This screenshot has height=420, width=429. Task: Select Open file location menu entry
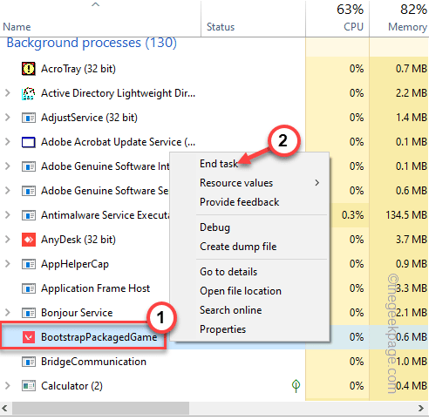[241, 291]
